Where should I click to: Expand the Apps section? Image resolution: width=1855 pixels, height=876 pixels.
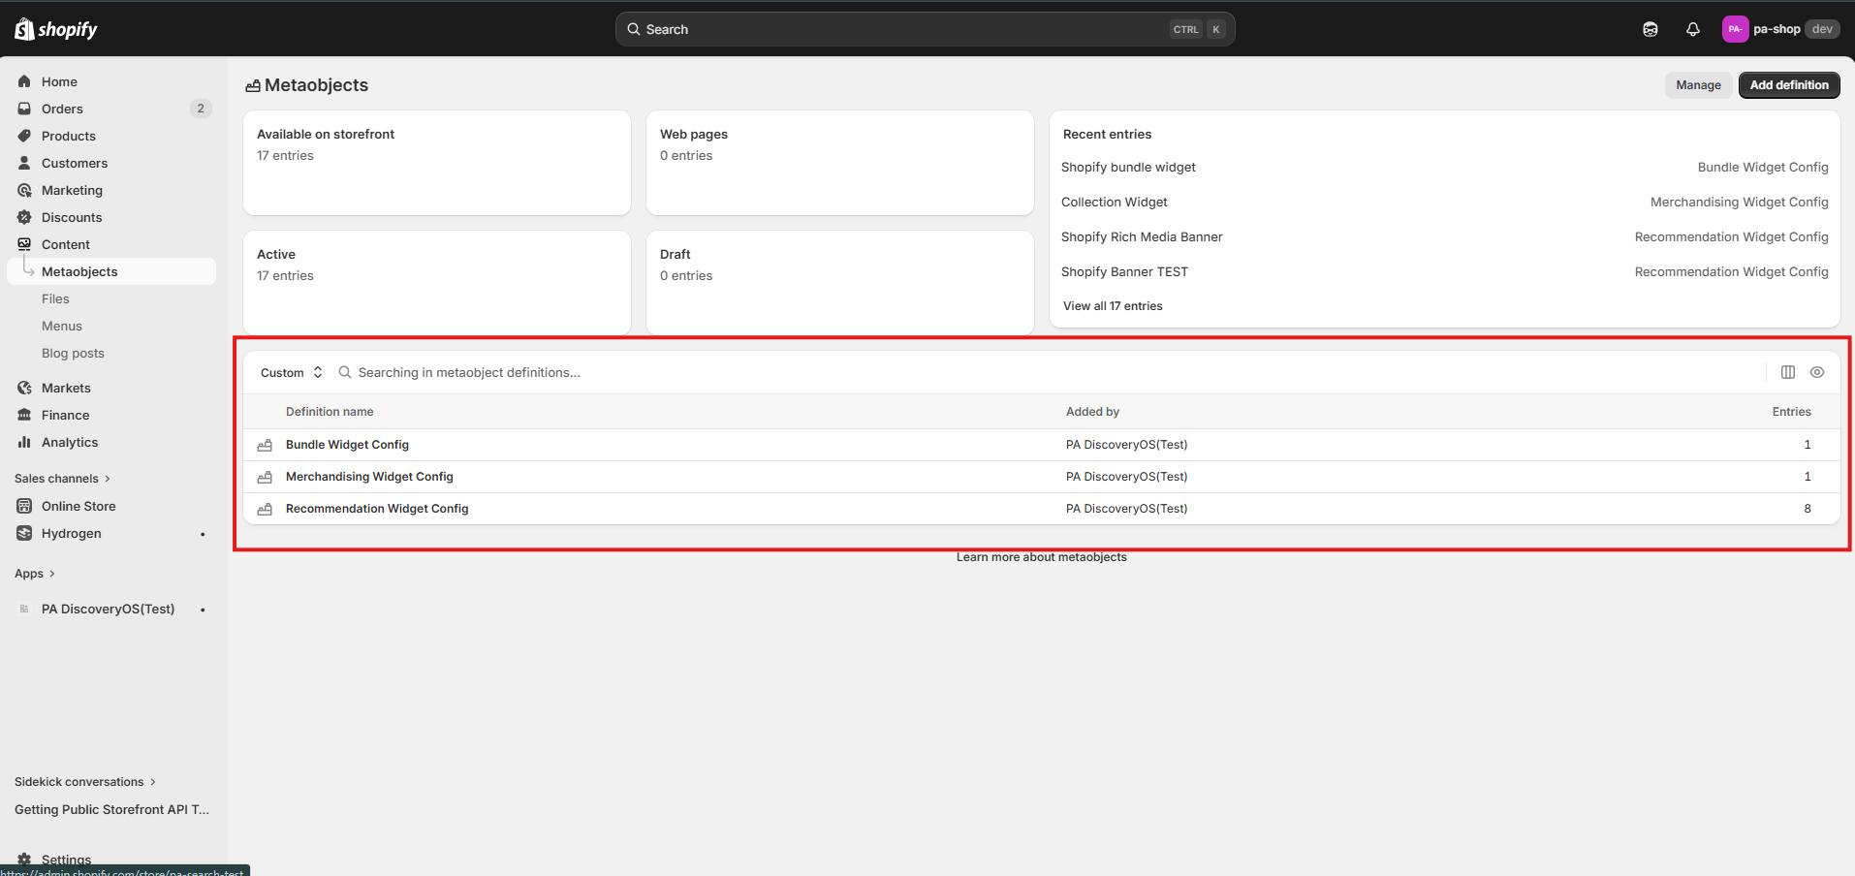coord(35,574)
